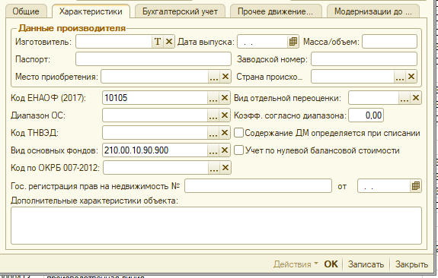This screenshot has height=278, width=438.
Task: Toggle Учет по нулевой балансовой стоимости checkbox
Action: [x=238, y=150]
